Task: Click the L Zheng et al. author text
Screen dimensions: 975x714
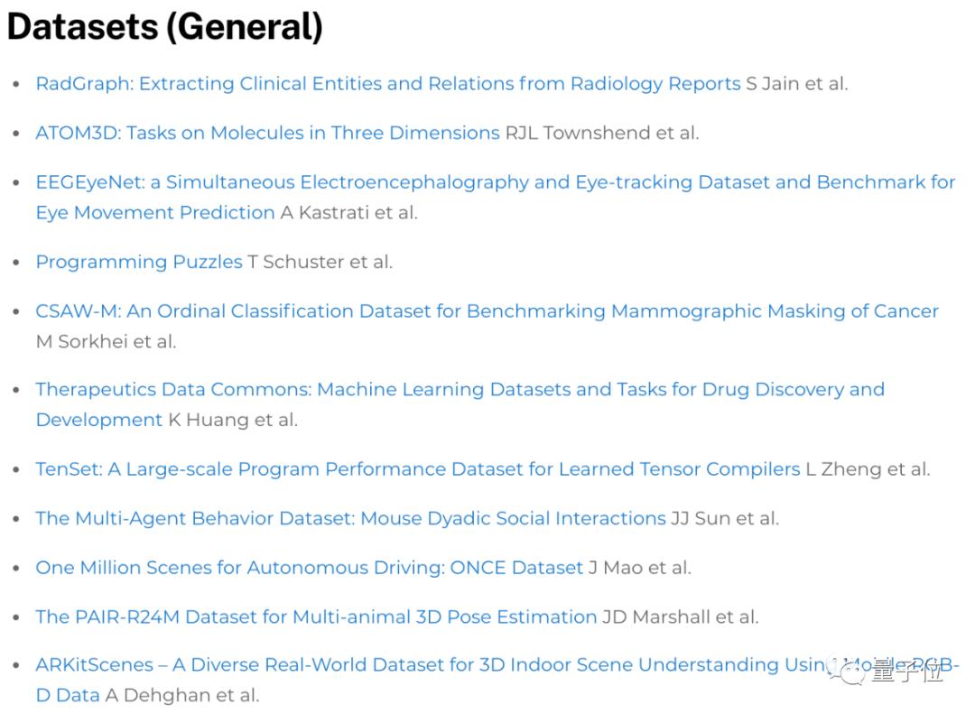Action: point(868,469)
